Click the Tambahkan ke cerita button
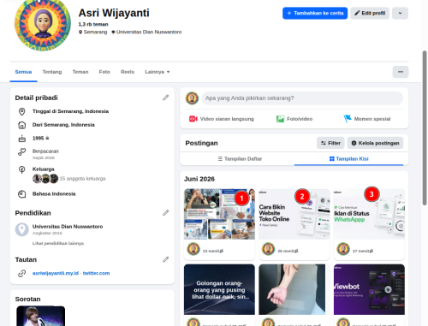 (315, 13)
